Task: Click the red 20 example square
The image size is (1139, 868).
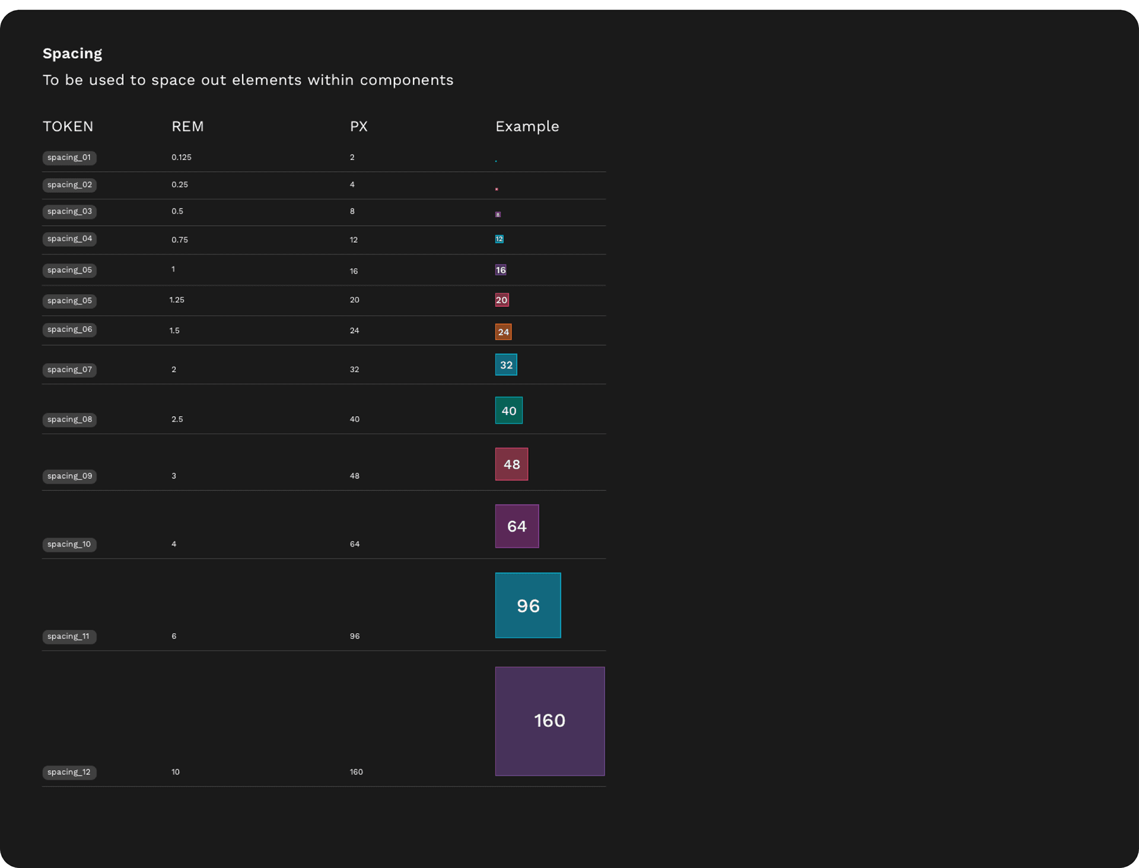Action: 502,300
